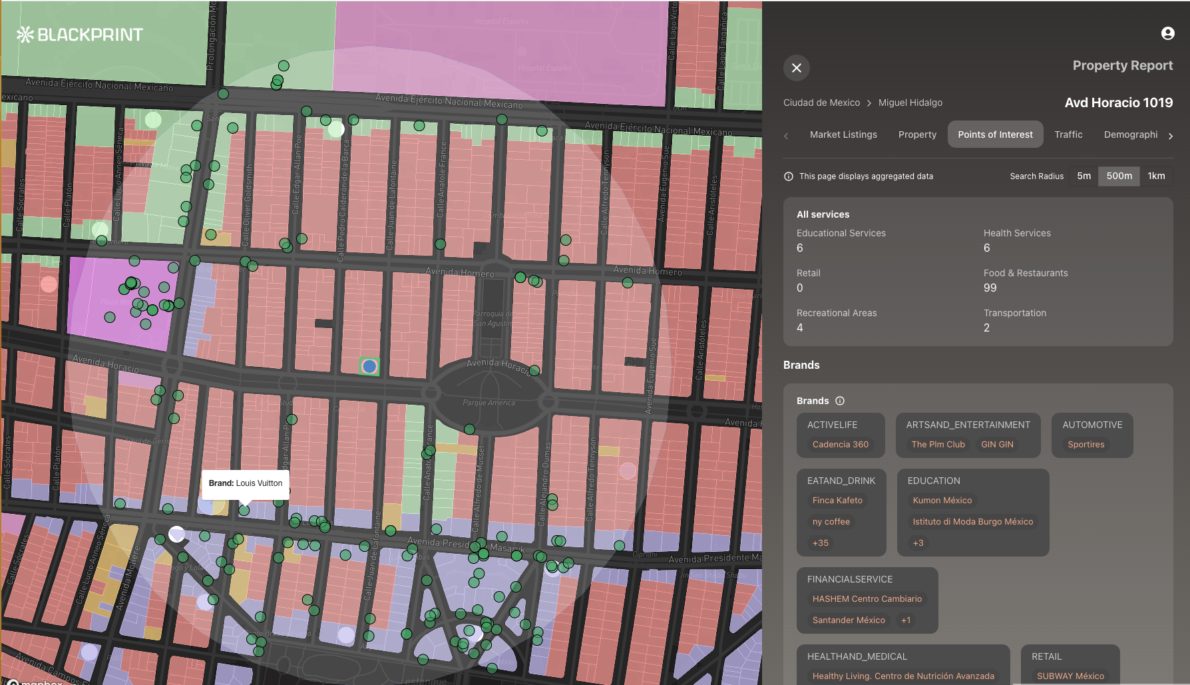Click the Brands info icon
Image resolution: width=1190 pixels, height=685 pixels.
840,401
